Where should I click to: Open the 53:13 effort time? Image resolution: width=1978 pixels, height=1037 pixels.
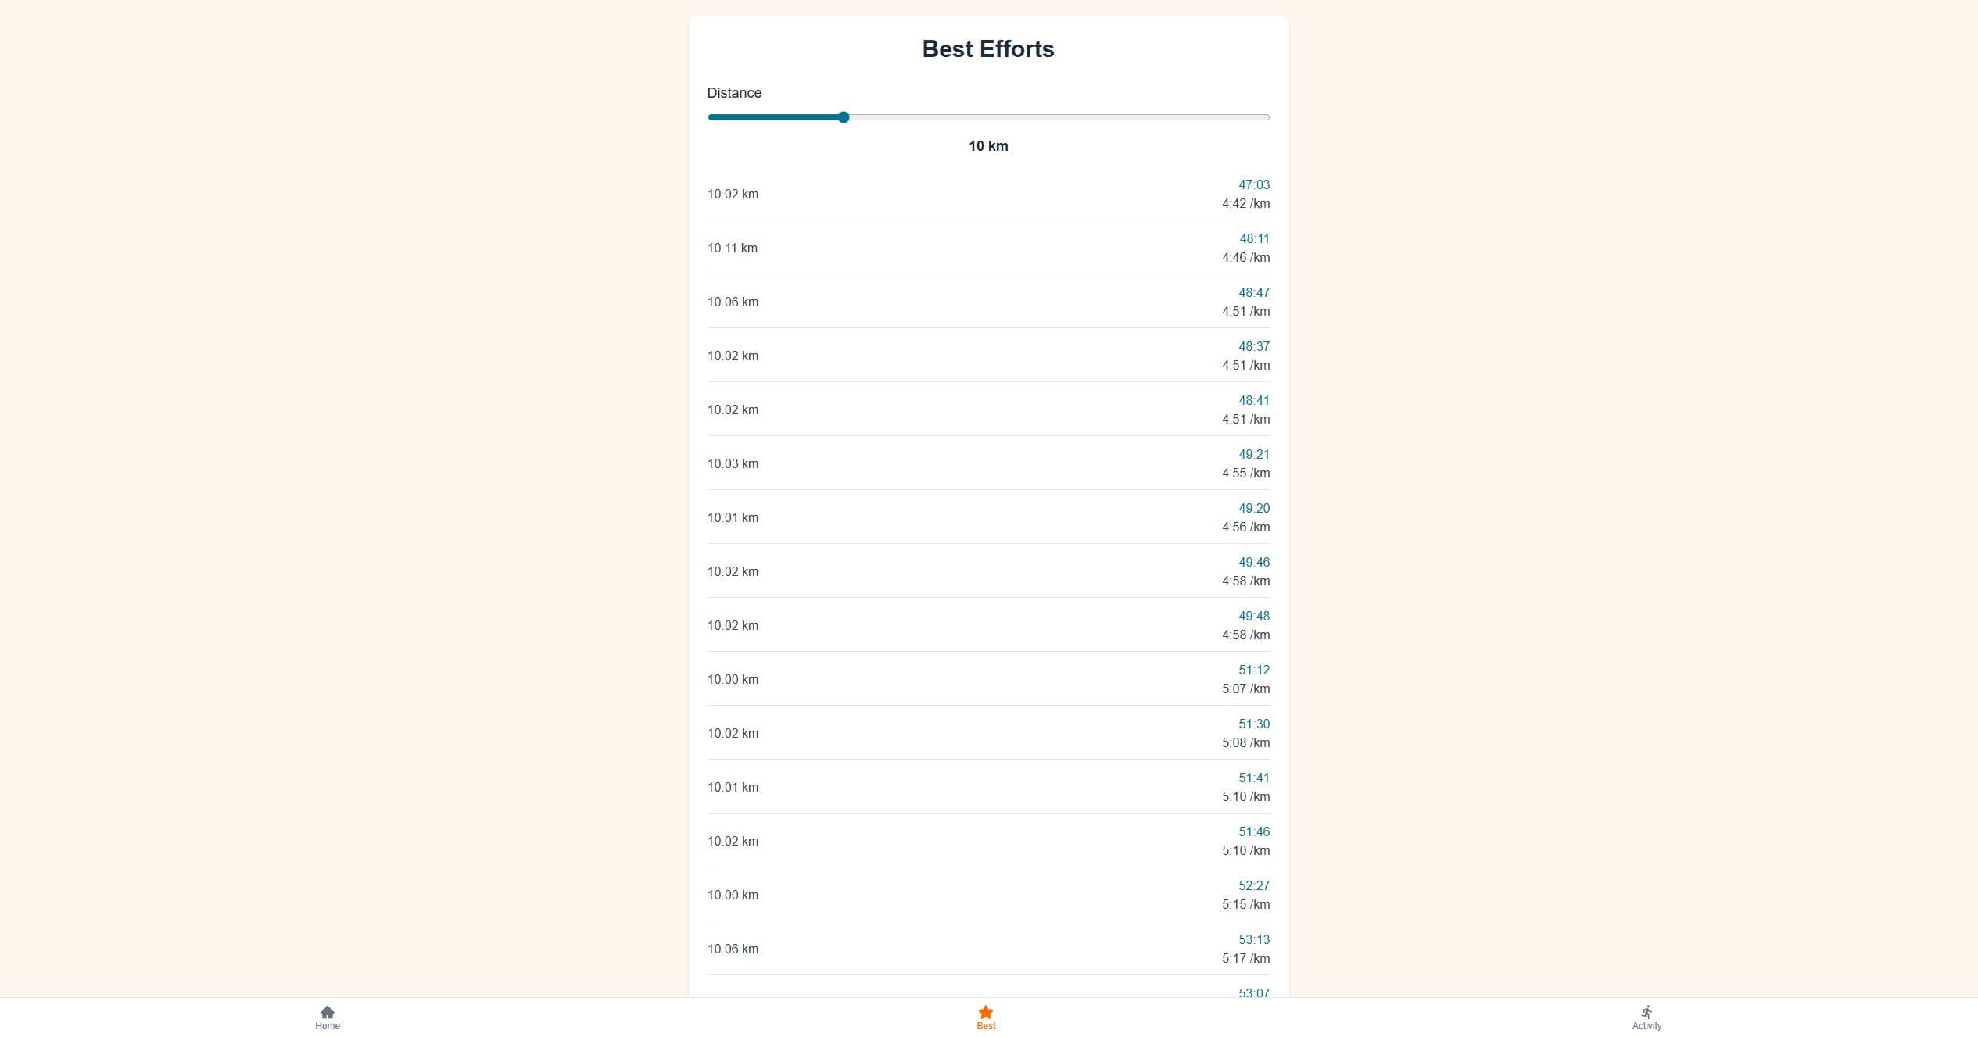pos(1254,939)
